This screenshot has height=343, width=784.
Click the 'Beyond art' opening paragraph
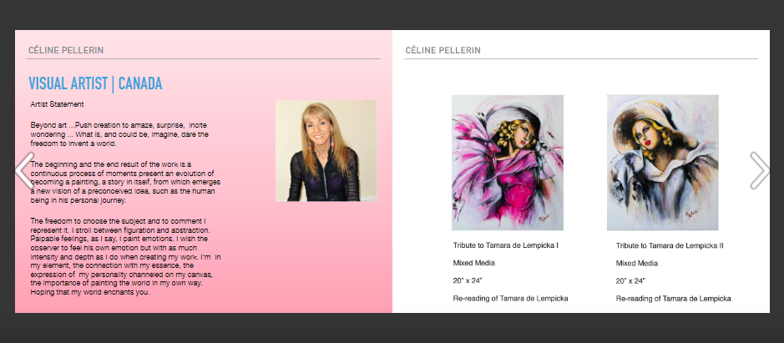coord(119,134)
